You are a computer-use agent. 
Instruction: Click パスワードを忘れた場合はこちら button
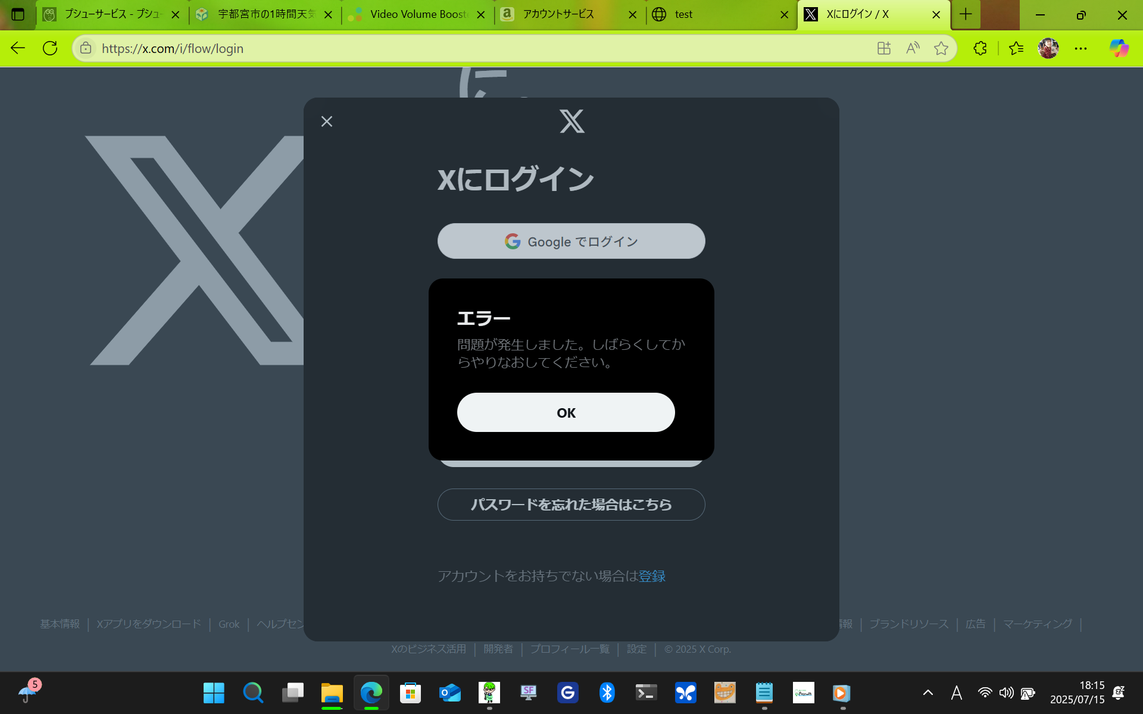(571, 505)
